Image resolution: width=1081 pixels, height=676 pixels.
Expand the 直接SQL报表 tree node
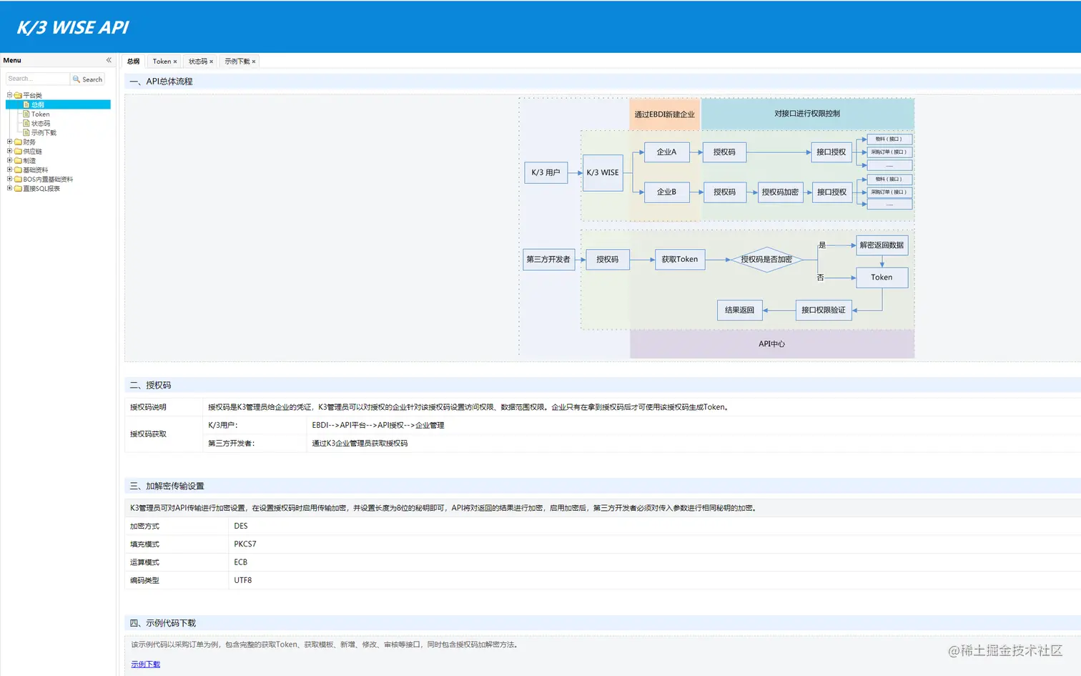click(9, 188)
